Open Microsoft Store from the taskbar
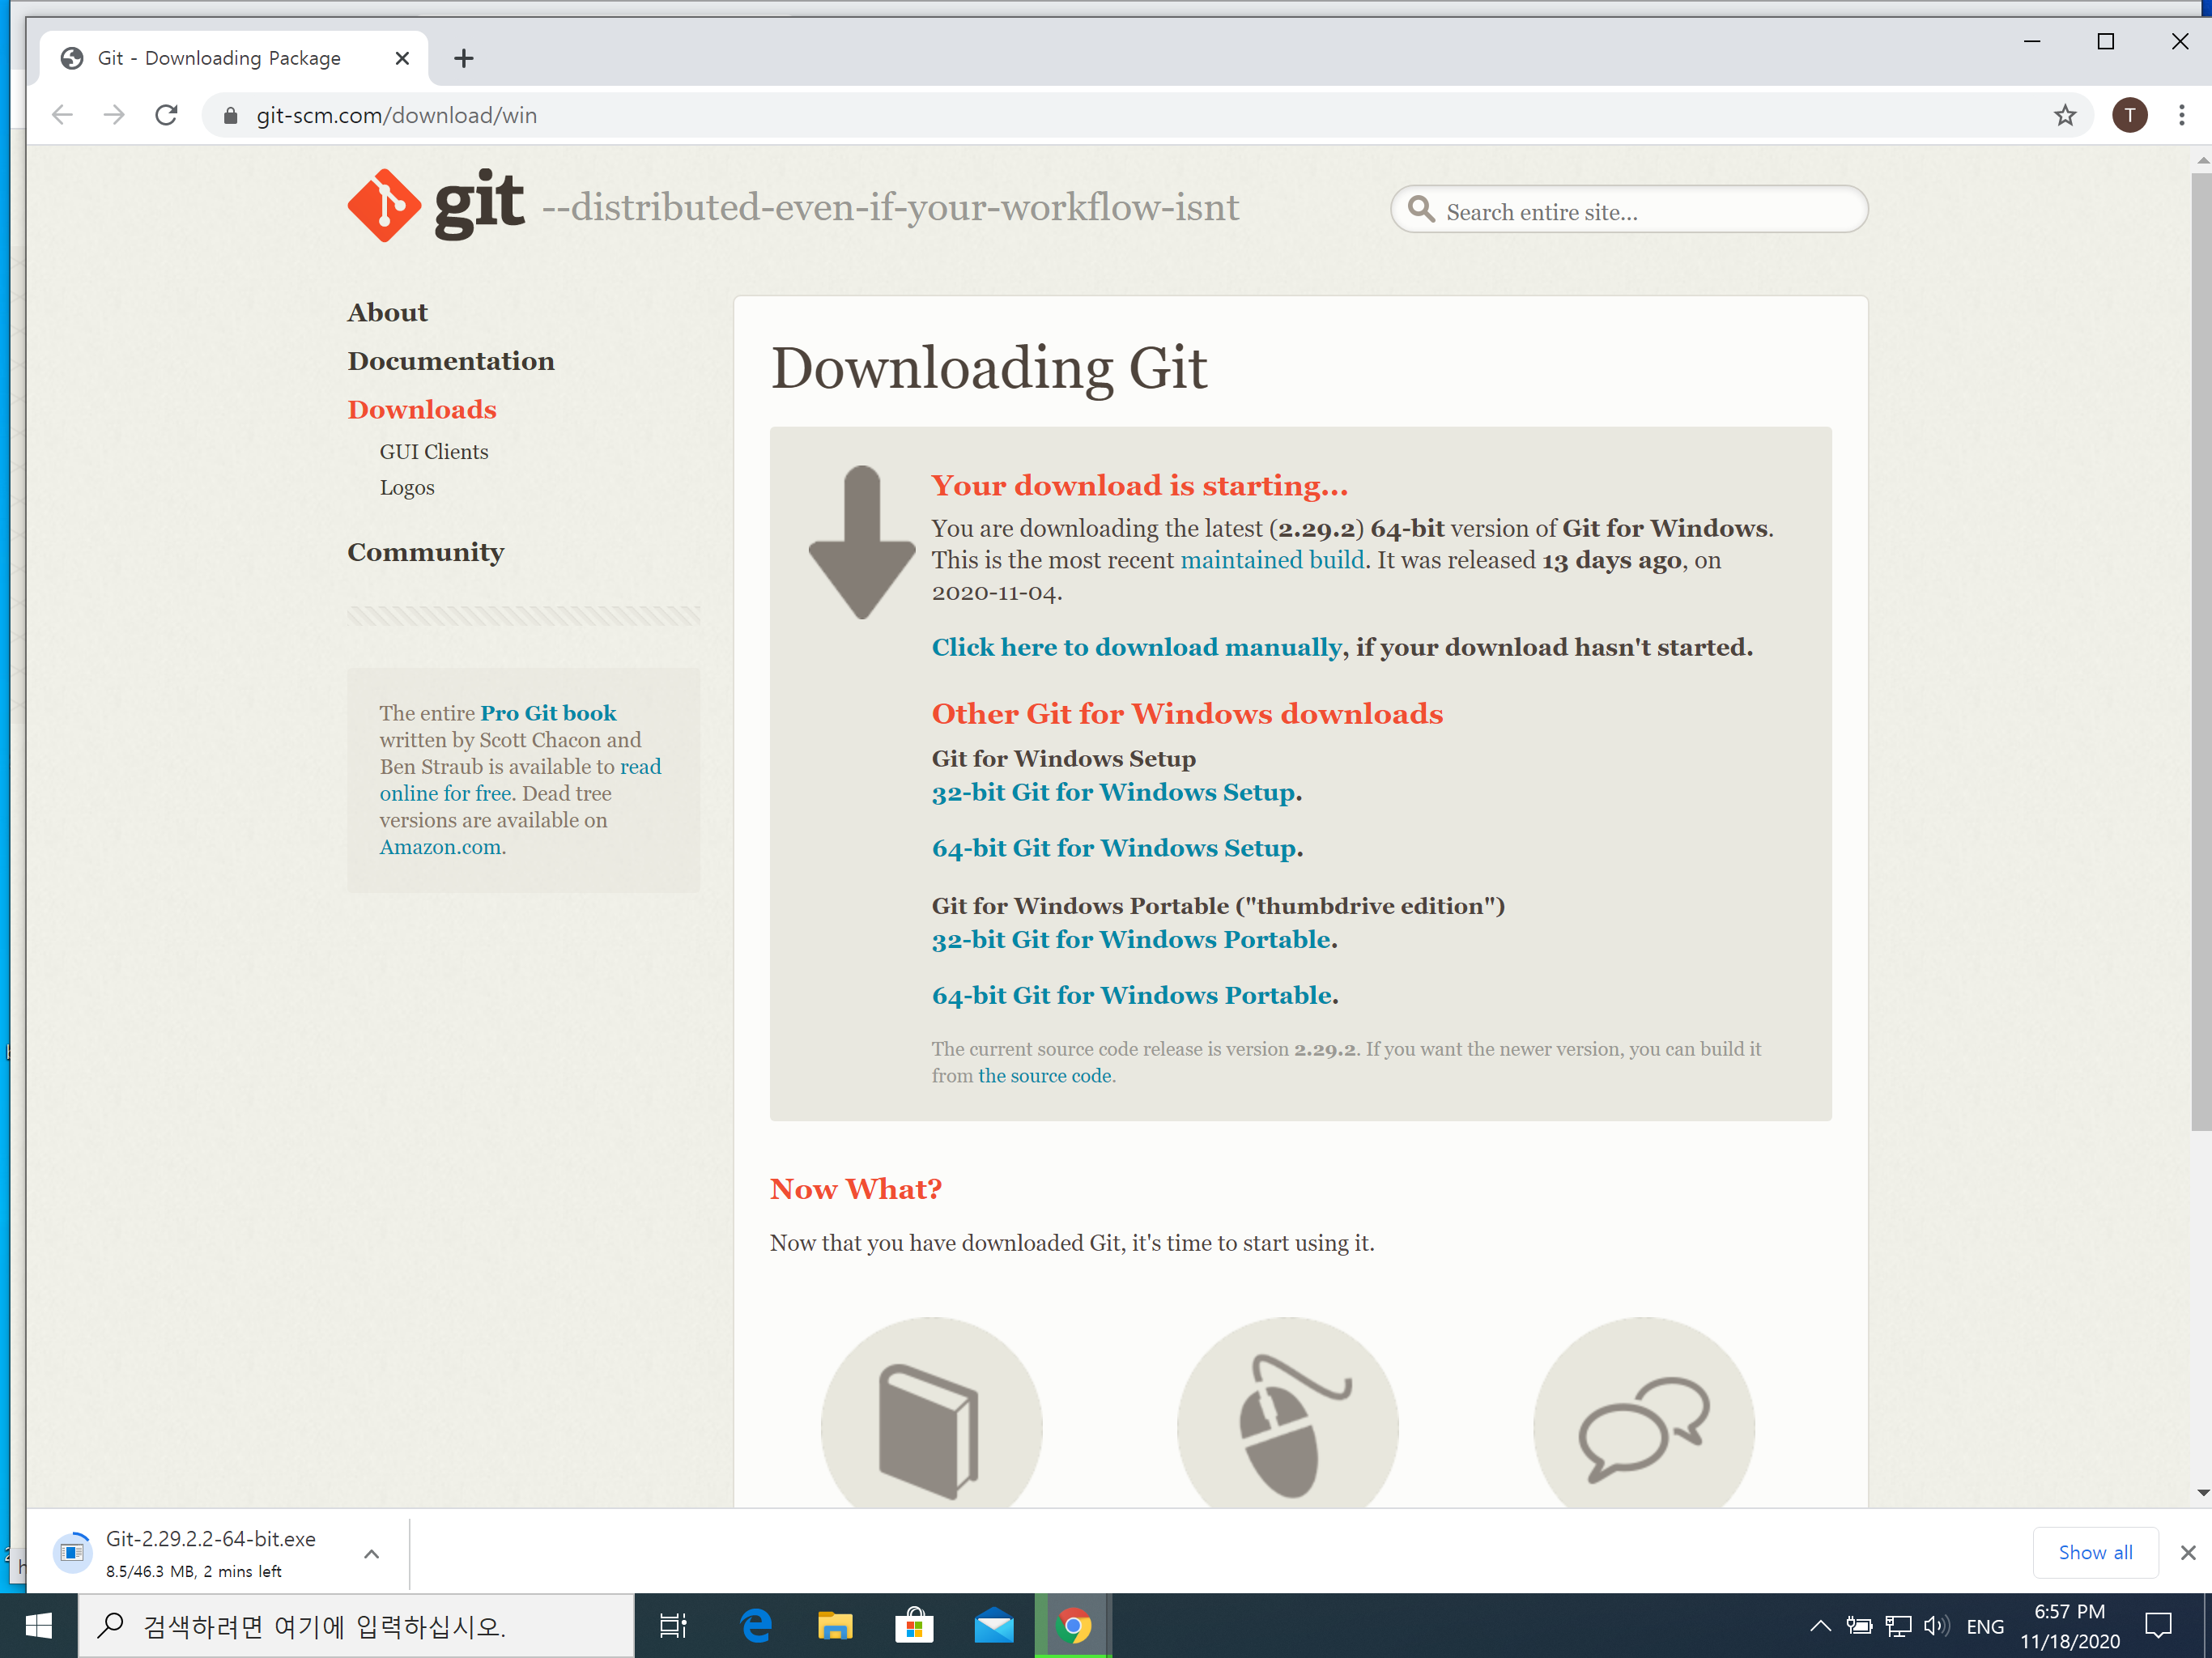This screenshot has width=2212, height=1658. (914, 1626)
